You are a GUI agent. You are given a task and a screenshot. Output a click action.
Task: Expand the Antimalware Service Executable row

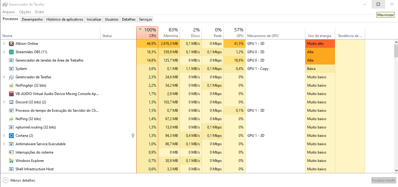(4, 144)
